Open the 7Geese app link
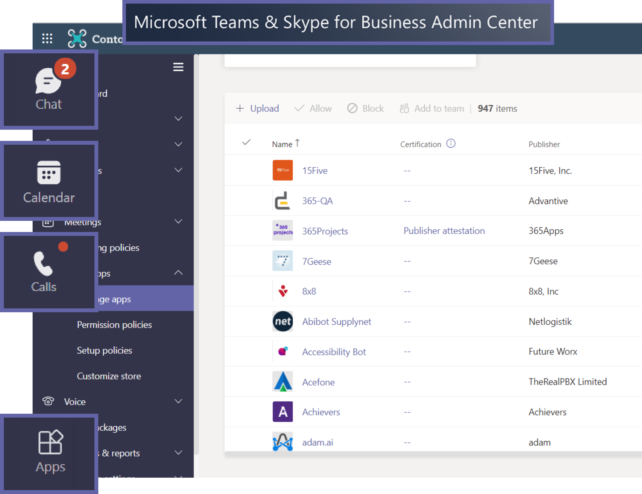 (317, 261)
